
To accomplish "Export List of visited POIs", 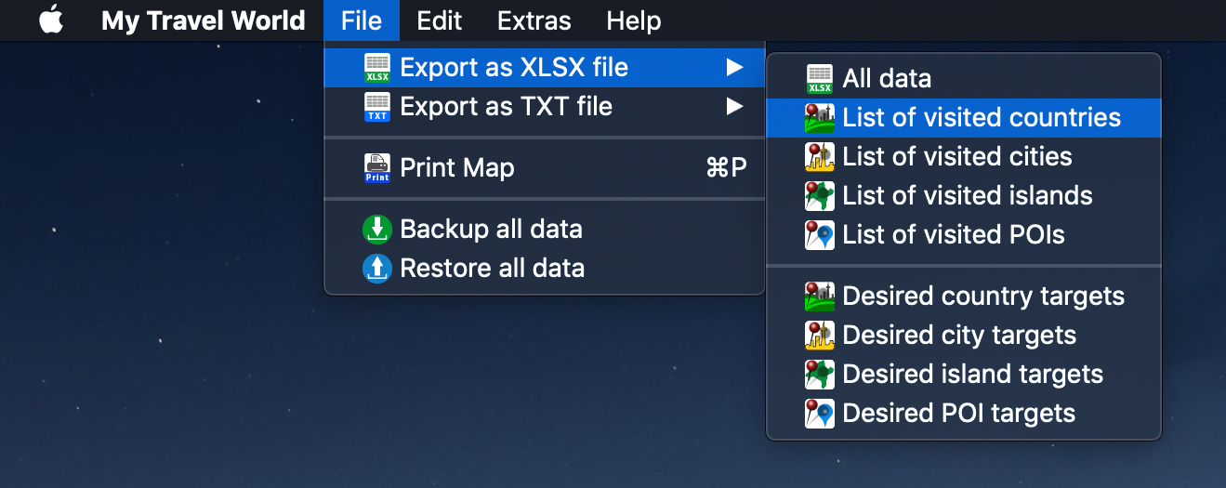I will (964, 235).
